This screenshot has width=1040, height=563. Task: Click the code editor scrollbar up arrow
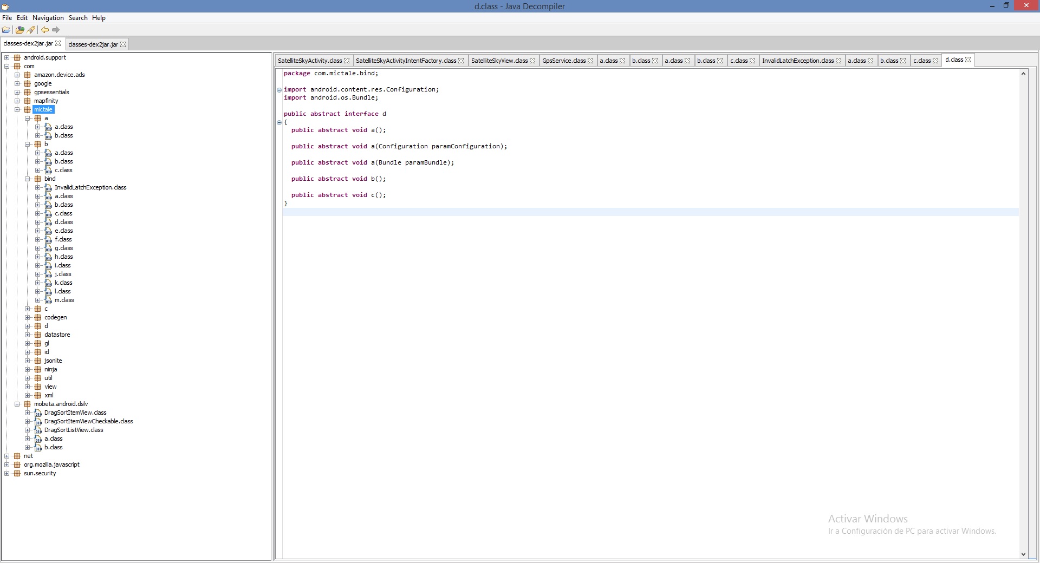point(1023,74)
